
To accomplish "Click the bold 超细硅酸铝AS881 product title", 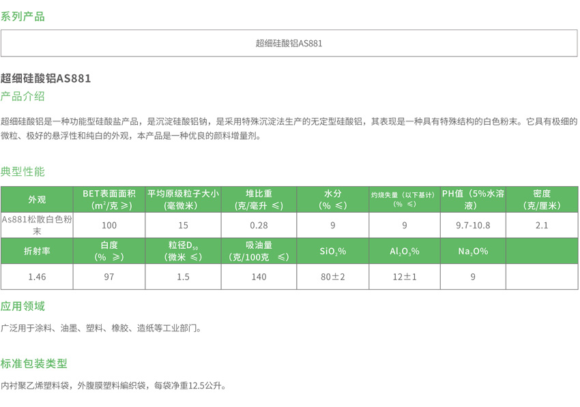I will 46,78.
